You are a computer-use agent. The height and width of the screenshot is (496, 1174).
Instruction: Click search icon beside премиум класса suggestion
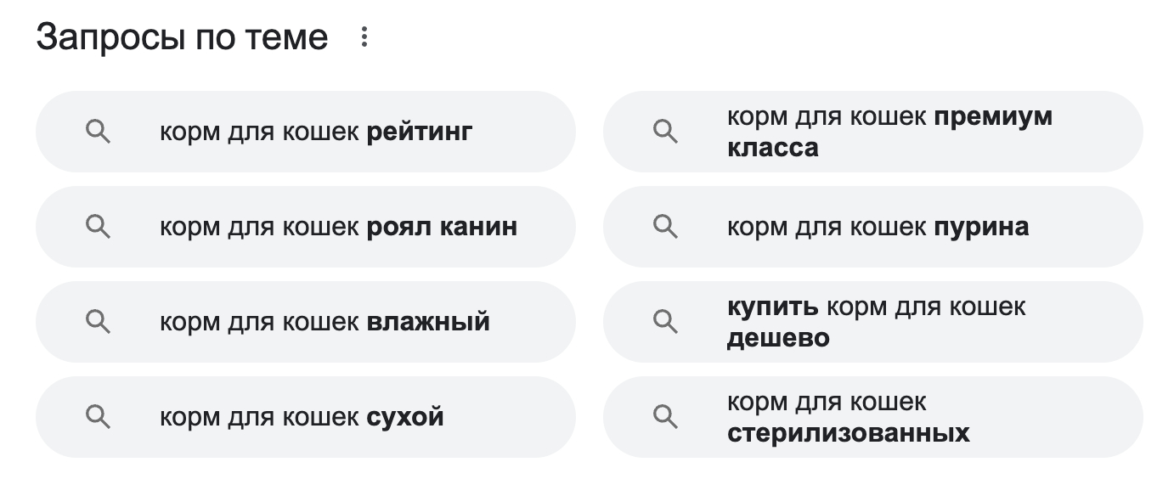click(665, 132)
